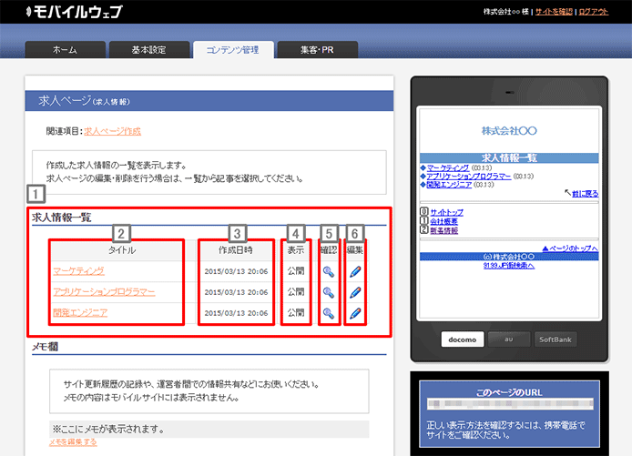Open the 基本設定 tab
632x456 pixels.
[149, 50]
